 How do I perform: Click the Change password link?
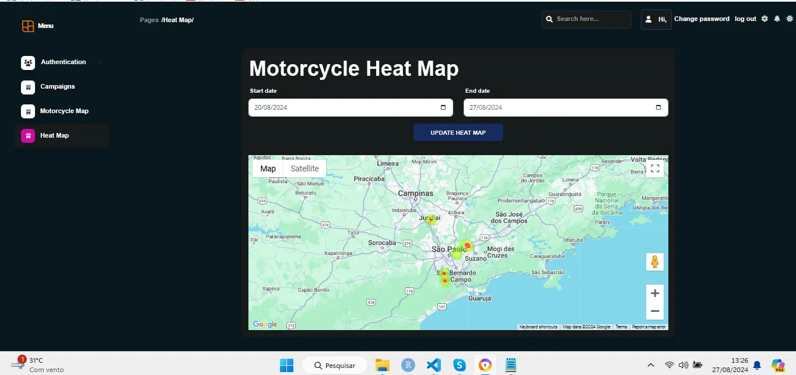click(702, 19)
